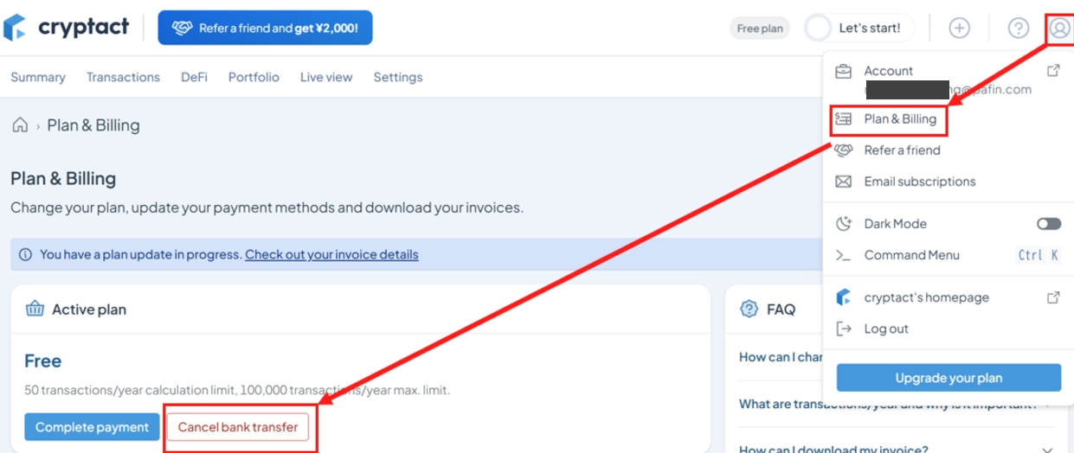The image size is (1074, 453).
Task: Click the Log out arrow icon
Action: (844, 329)
